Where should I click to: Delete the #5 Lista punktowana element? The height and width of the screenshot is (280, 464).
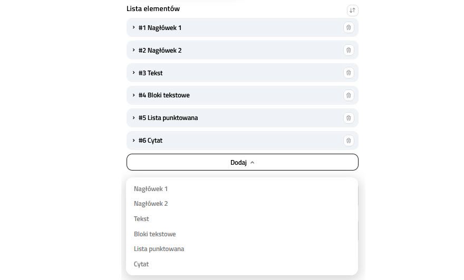click(348, 118)
